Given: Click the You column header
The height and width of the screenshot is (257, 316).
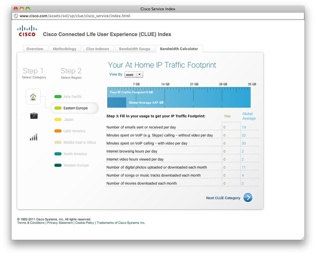Looking at the screenshot, I should (x=227, y=116).
